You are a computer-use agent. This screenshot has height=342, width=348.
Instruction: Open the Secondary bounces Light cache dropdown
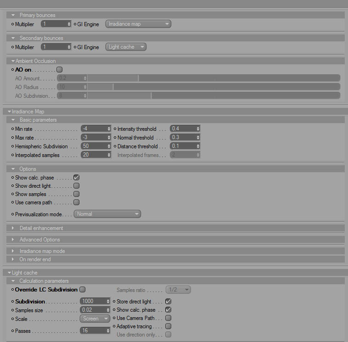pyautogui.click(x=126, y=47)
